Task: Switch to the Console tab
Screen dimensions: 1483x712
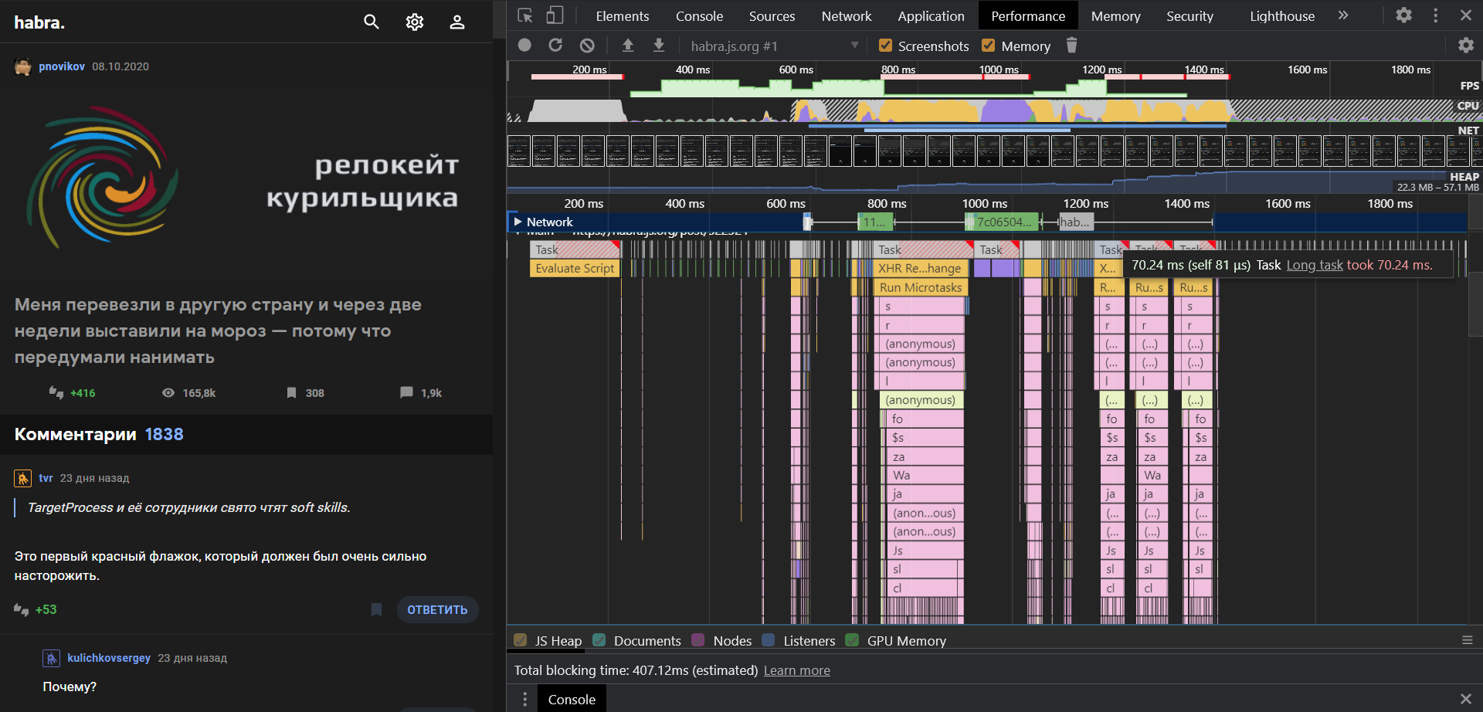Action: pyautogui.click(x=700, y=15)
